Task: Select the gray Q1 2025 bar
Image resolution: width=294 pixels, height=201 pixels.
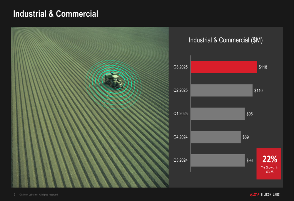Action: 218,114
